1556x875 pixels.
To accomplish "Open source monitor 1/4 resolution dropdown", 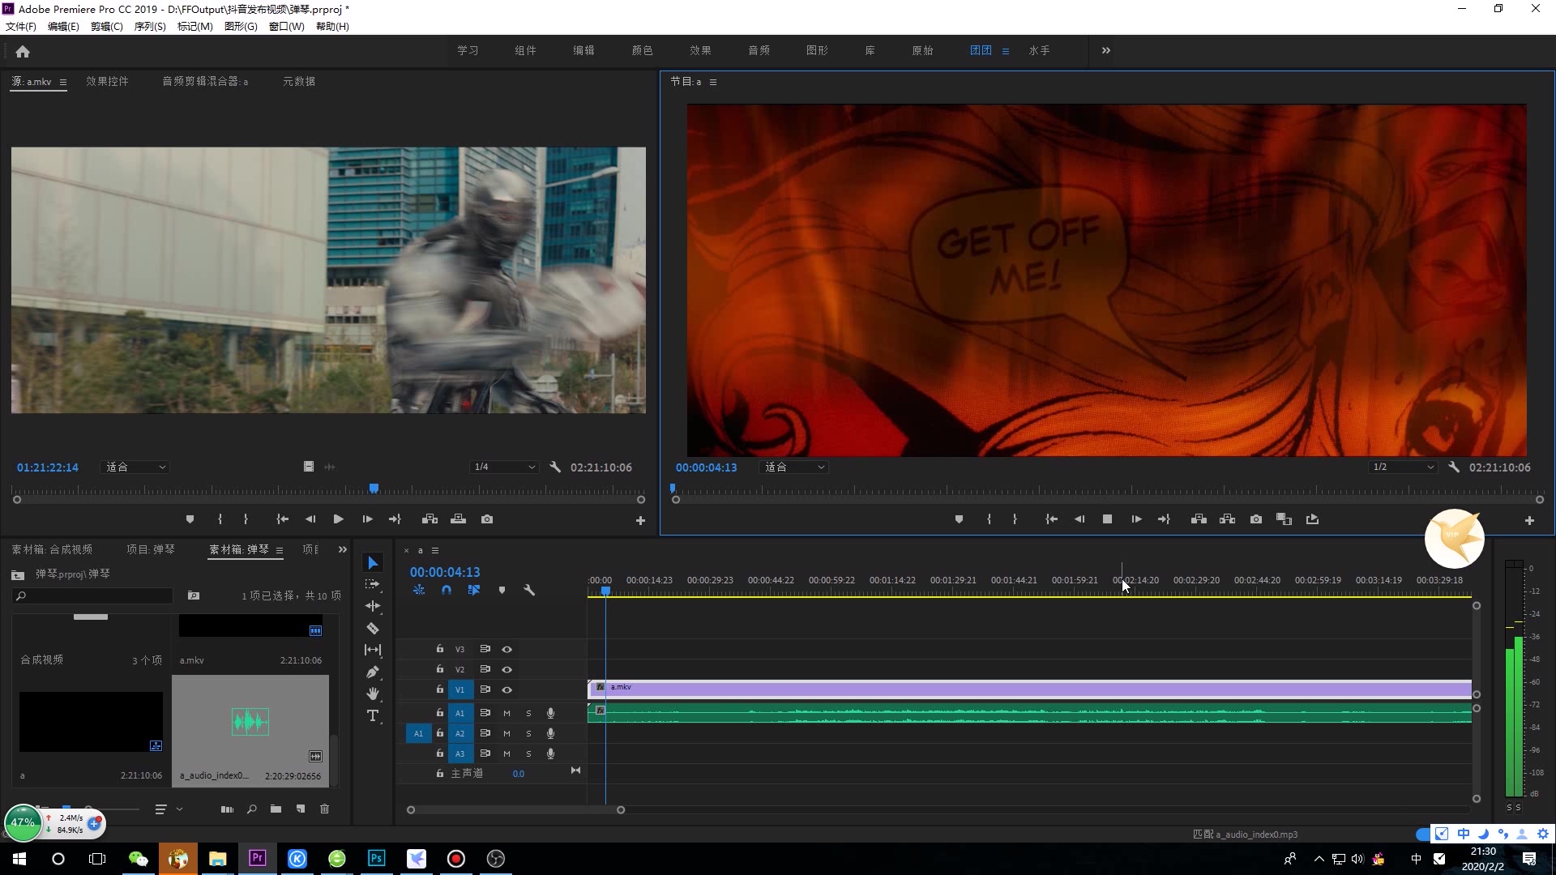I will click(504, 467).
